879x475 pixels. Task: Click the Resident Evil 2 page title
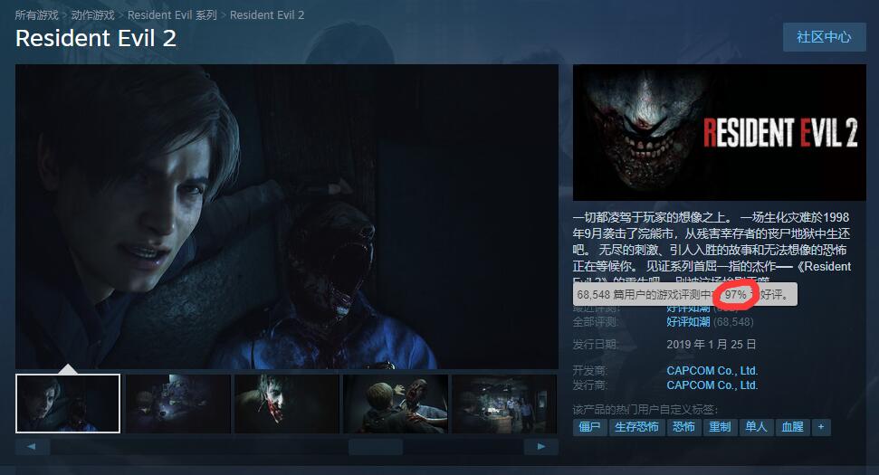point(96,38)
